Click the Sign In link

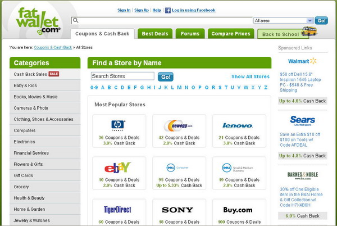pyautogui.click(x=124, y=10)
